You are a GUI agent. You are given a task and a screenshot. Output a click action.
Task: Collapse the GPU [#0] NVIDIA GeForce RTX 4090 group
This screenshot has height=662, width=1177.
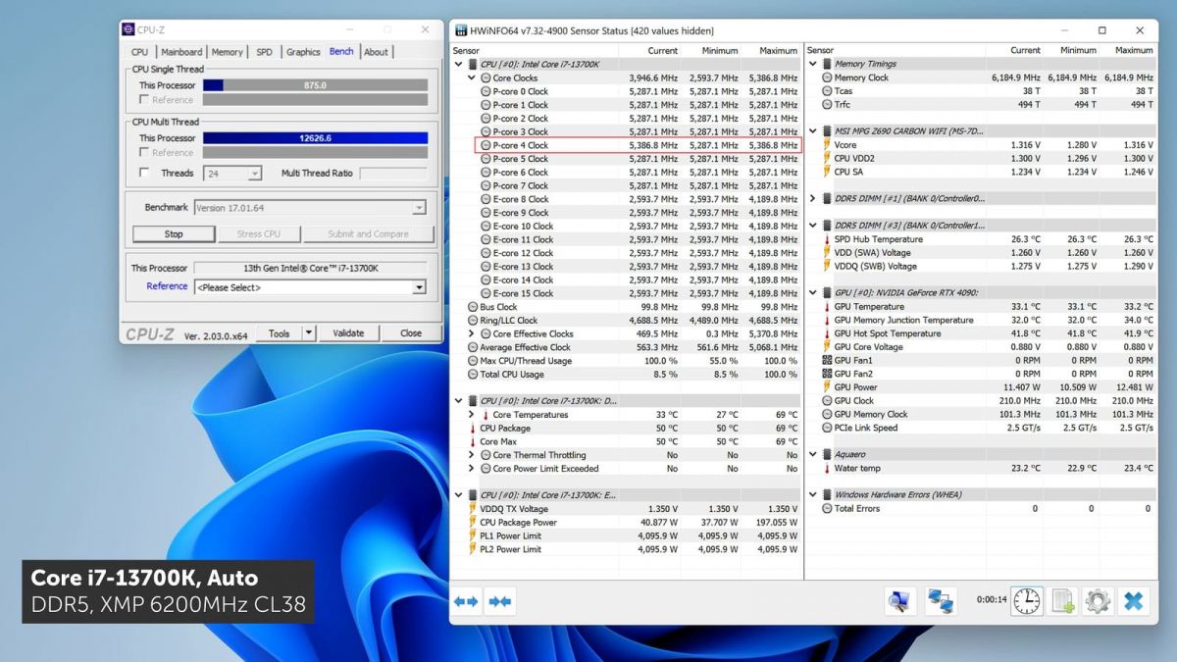(x=812, y=292)
